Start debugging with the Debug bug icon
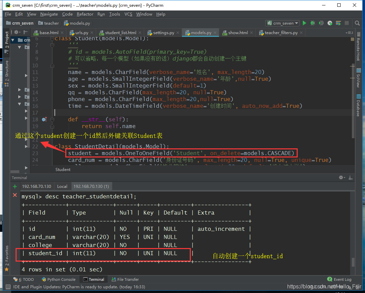 pyautogui.click(x=313, y=23)
